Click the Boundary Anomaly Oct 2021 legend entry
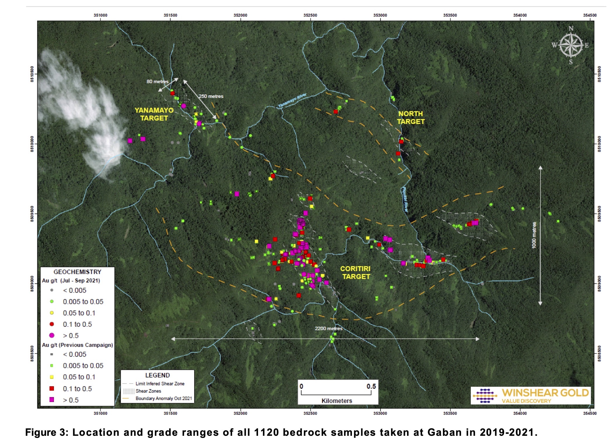 pyautogui.click(x=164, y=398)
